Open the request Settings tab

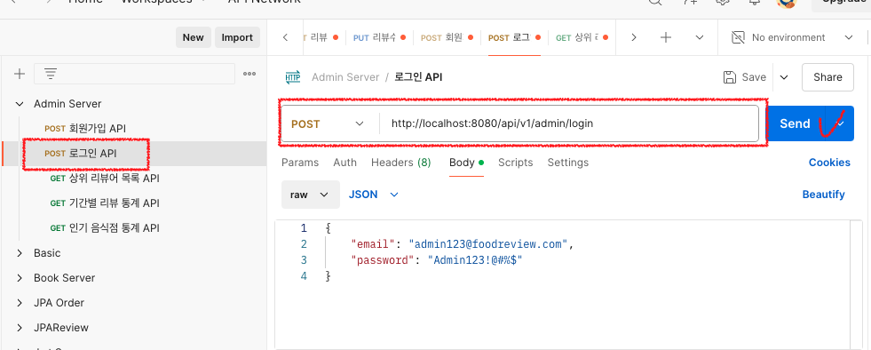pyautogui.click(x=567, y=163)
